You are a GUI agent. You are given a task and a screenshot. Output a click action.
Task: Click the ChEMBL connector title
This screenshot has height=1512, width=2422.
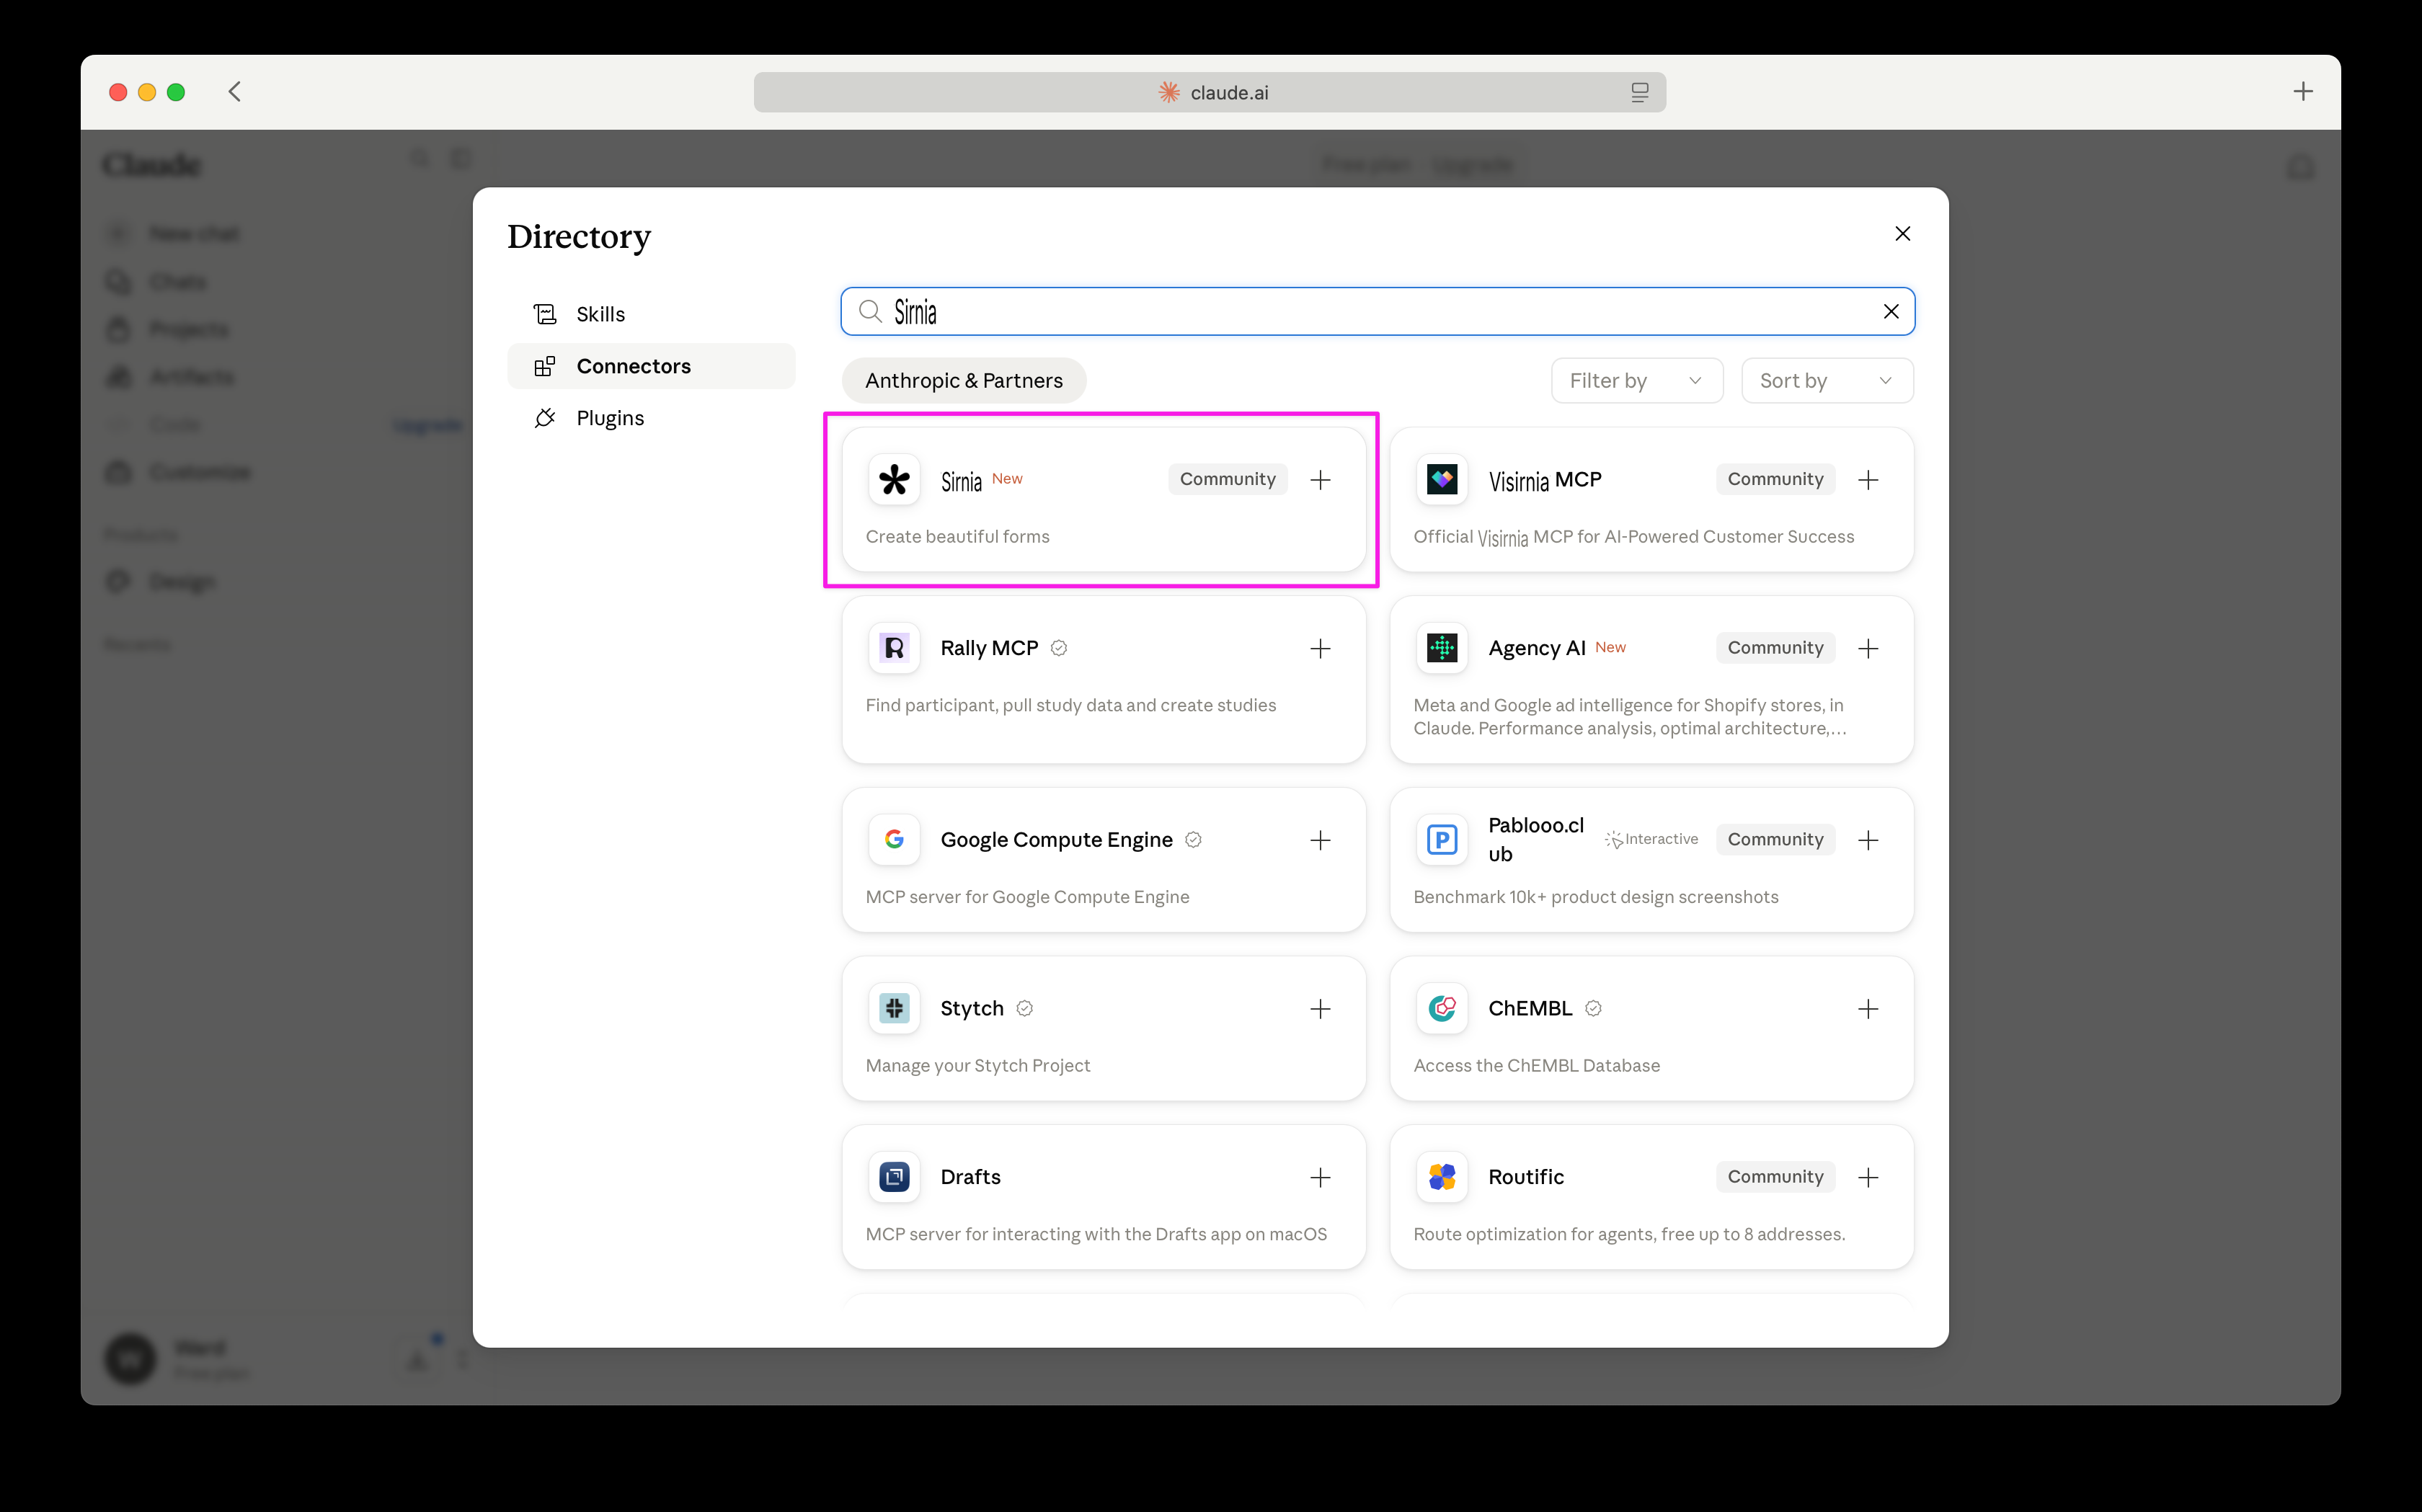[1530, 1009]
